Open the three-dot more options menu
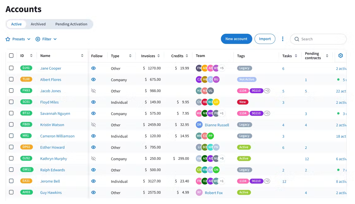Image resolution: width=355 pixels, height=204 pixels. click(x=282, y=39)
